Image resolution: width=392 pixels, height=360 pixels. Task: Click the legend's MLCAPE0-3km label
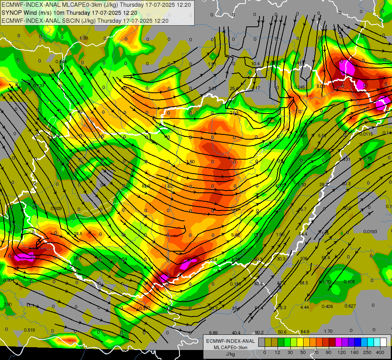click(231, 348)
